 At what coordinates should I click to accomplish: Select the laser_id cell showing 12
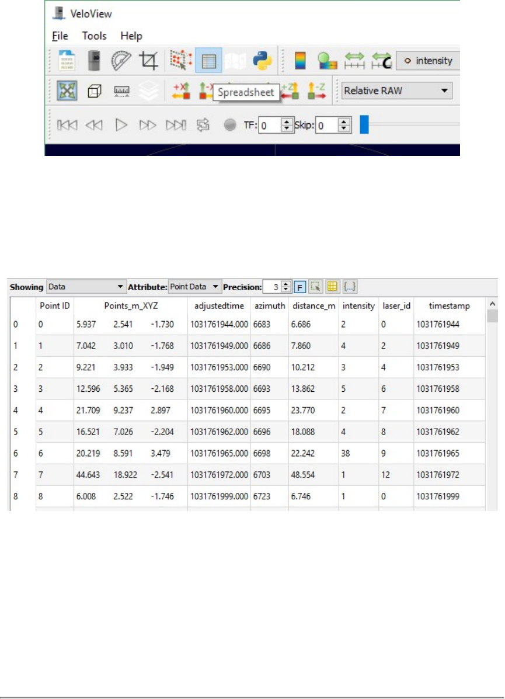pyautogui.click(x=396, y=475)
